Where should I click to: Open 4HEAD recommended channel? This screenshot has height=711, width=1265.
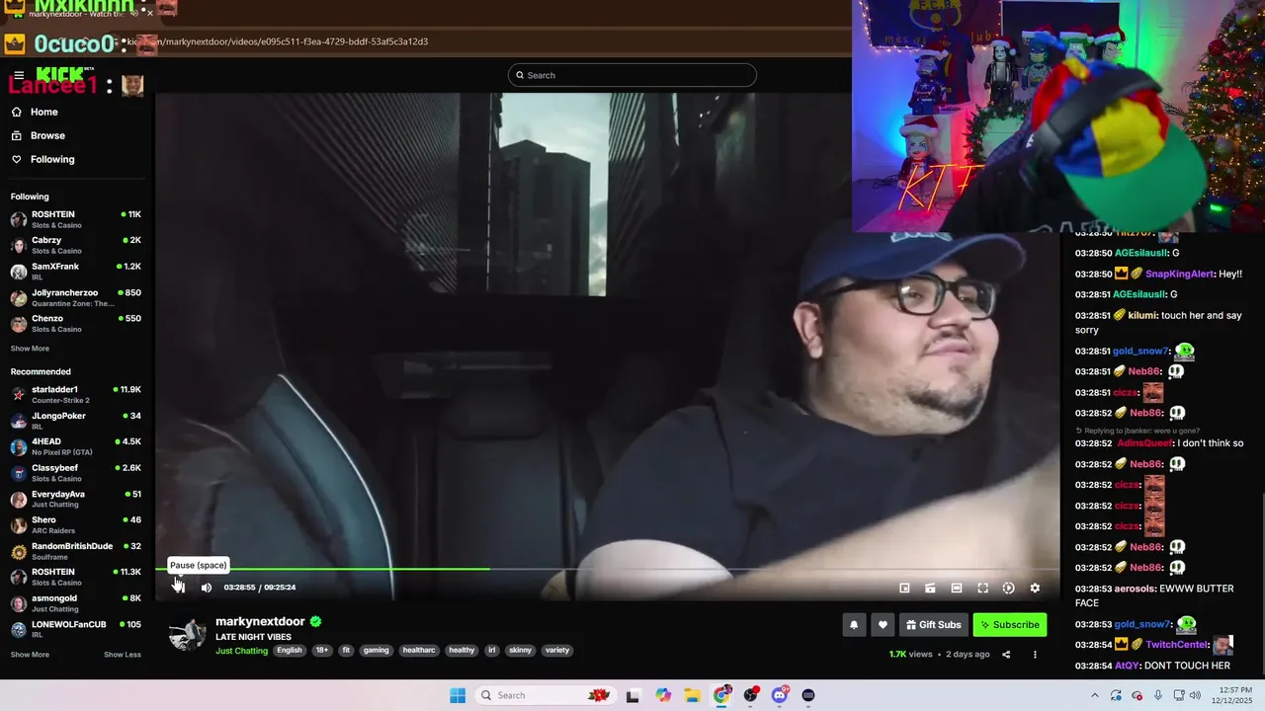(x=76, y=447)
